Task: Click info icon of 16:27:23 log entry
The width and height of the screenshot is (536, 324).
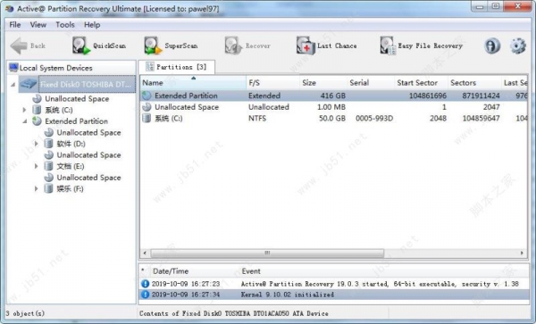Action: click(146, 284)
